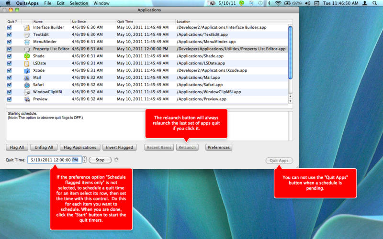
Task: Toggle quit checkbox for MenuMinder
Action: (x=9, y=42)
